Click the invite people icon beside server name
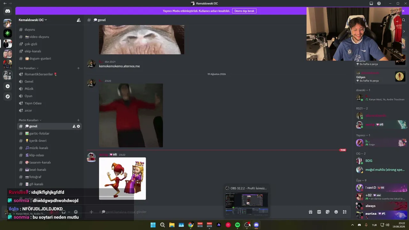 (x=79, y=20)
